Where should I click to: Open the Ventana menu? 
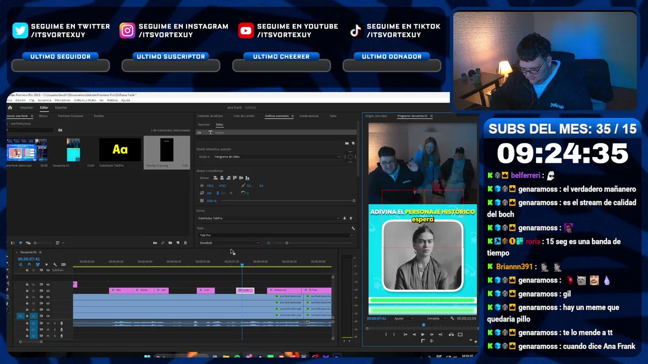coord(112,100)
